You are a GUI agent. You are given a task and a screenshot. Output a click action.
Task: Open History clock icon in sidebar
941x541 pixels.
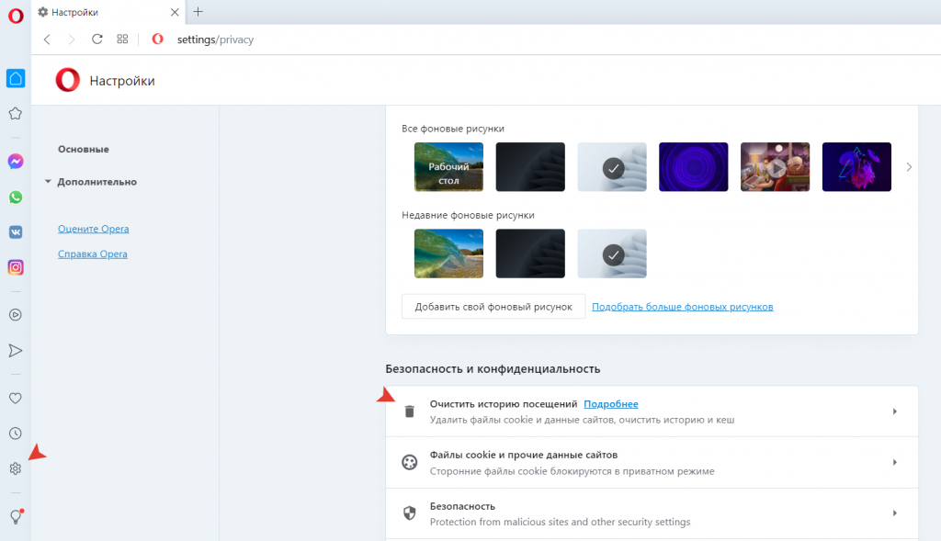[16, 434]
